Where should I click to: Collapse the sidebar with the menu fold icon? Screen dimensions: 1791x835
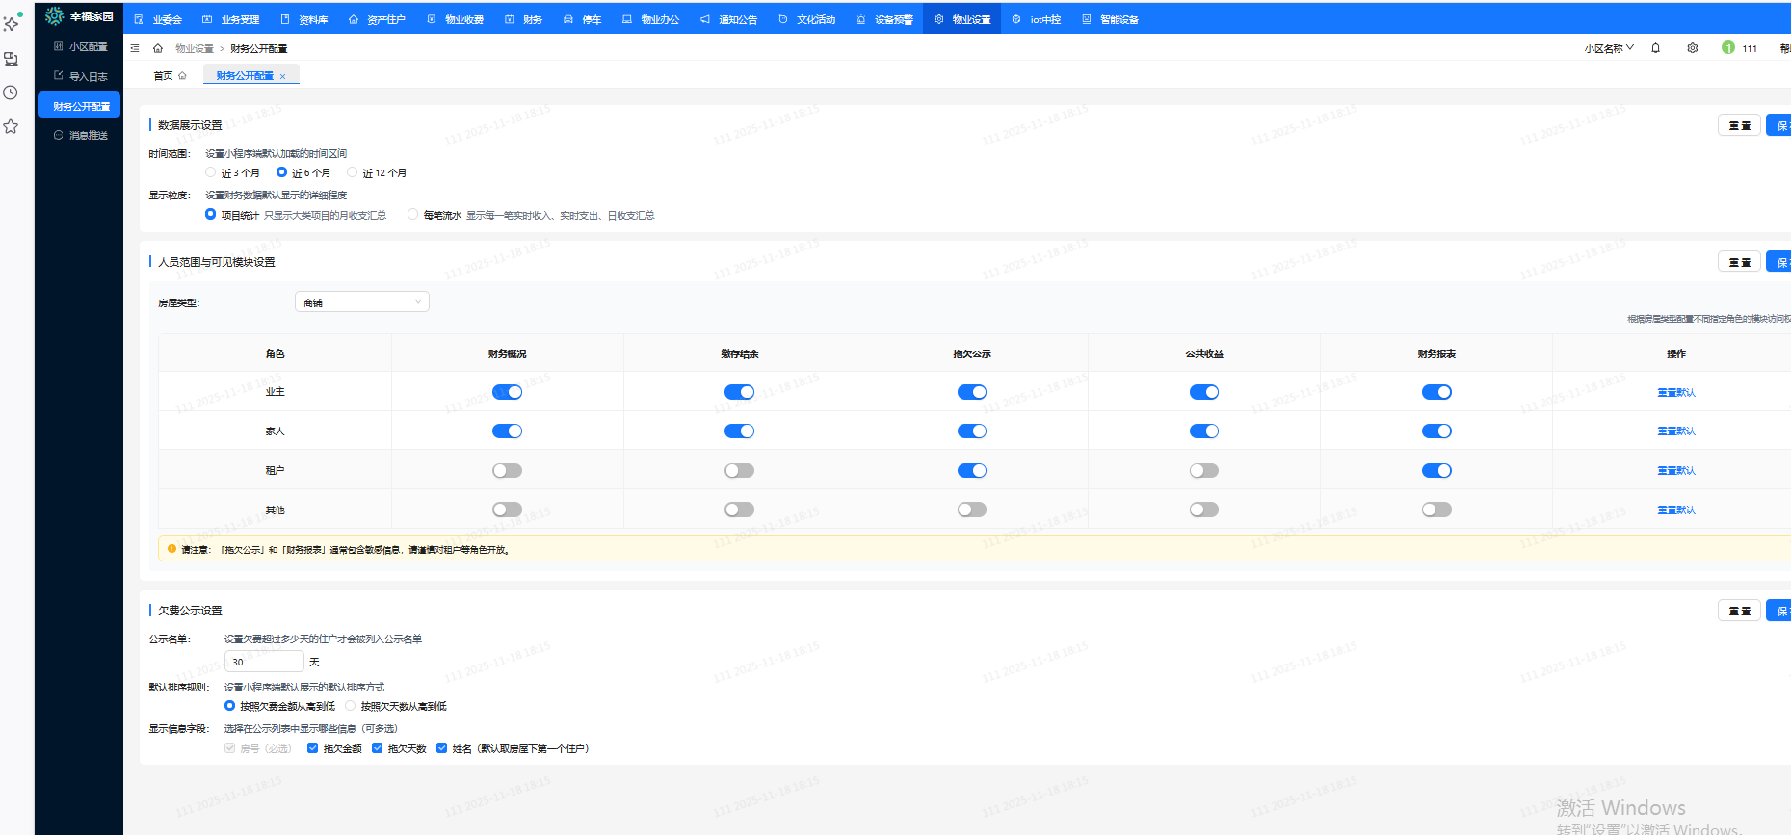coord(135,48)
